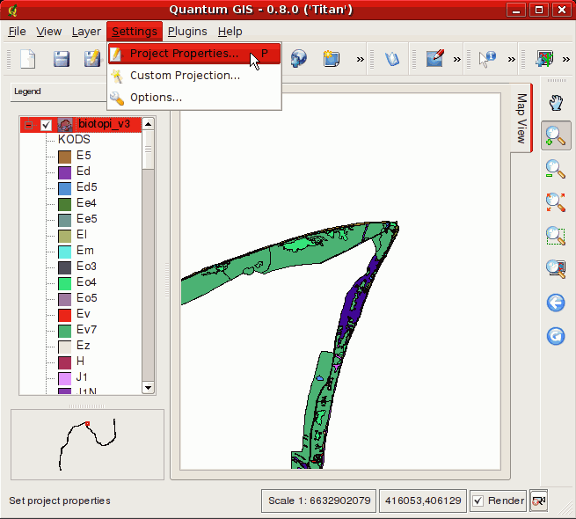Choose Options... menu entry
This screenshot has width=576, height=519.
click(194, 98)
